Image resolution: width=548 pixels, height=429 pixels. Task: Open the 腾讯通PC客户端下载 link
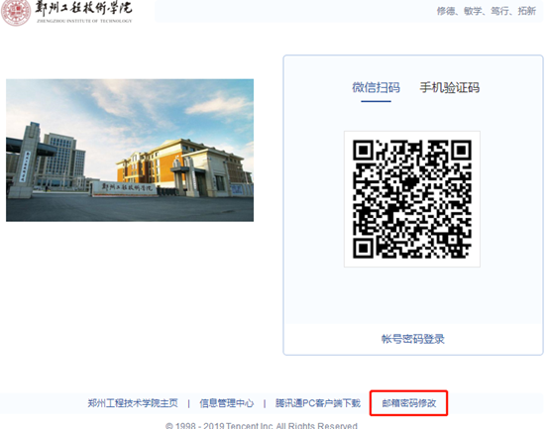click(318, 403)
